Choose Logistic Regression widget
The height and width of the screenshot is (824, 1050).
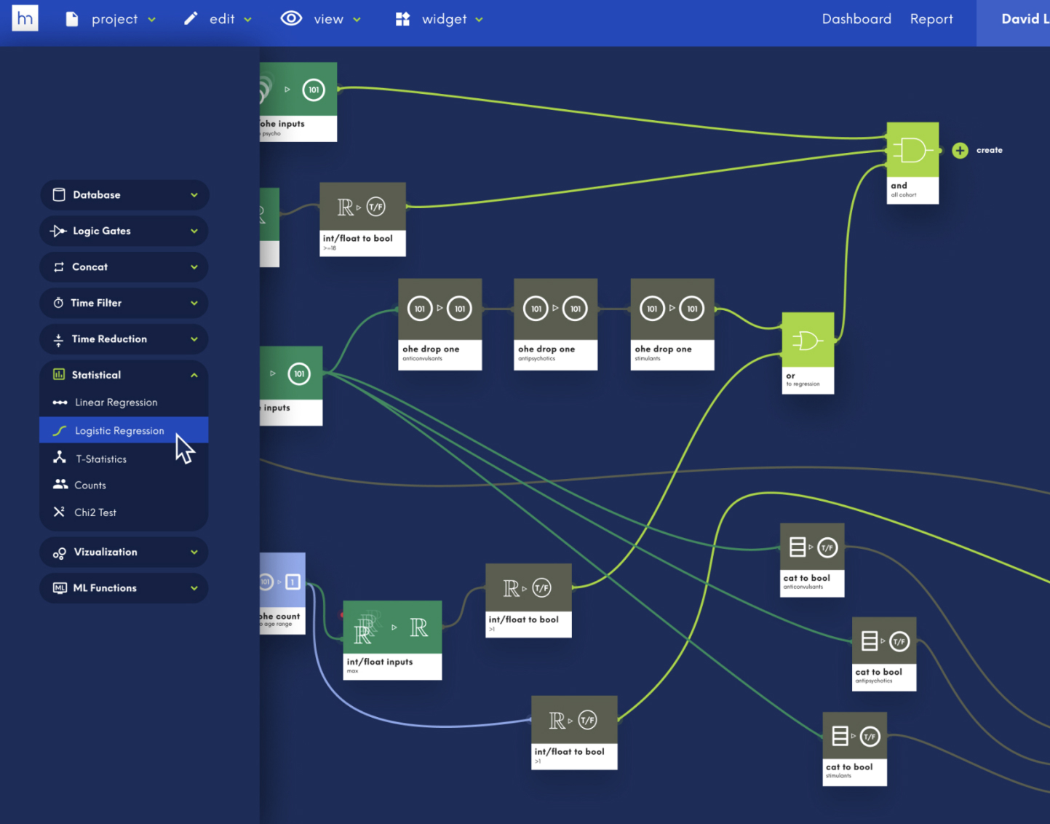click(x=124, y=430)
